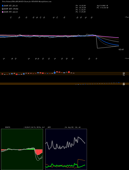Click the Pre L: 24.25 value
This screenshot has height=170, width=129.
(81, 10)
